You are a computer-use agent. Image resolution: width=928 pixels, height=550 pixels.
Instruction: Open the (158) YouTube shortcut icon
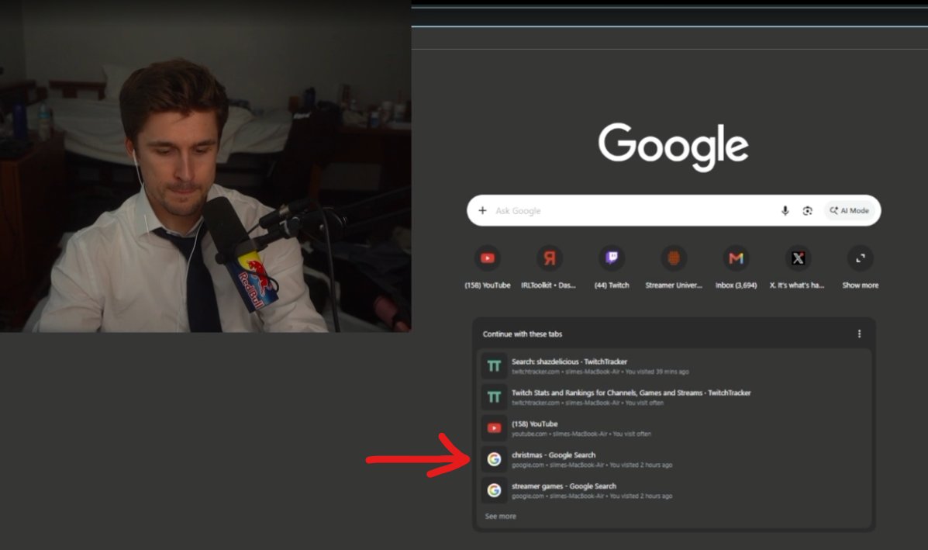point(488,258)
